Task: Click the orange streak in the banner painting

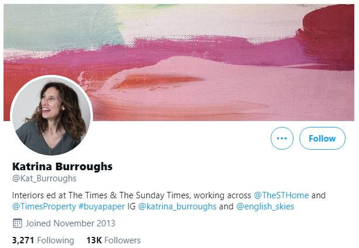Action: pos(158,81)
